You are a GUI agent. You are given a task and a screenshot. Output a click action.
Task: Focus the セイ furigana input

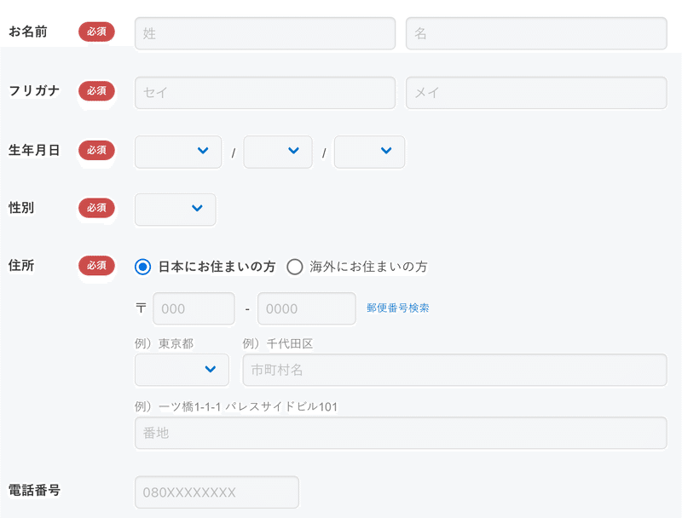[265, 93]
